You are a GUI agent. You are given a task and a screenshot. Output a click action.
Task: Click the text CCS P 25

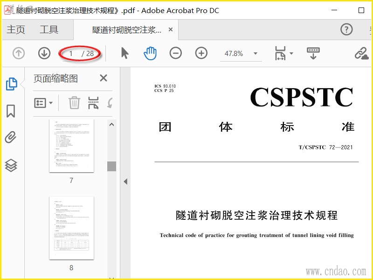tap(164, 91)
